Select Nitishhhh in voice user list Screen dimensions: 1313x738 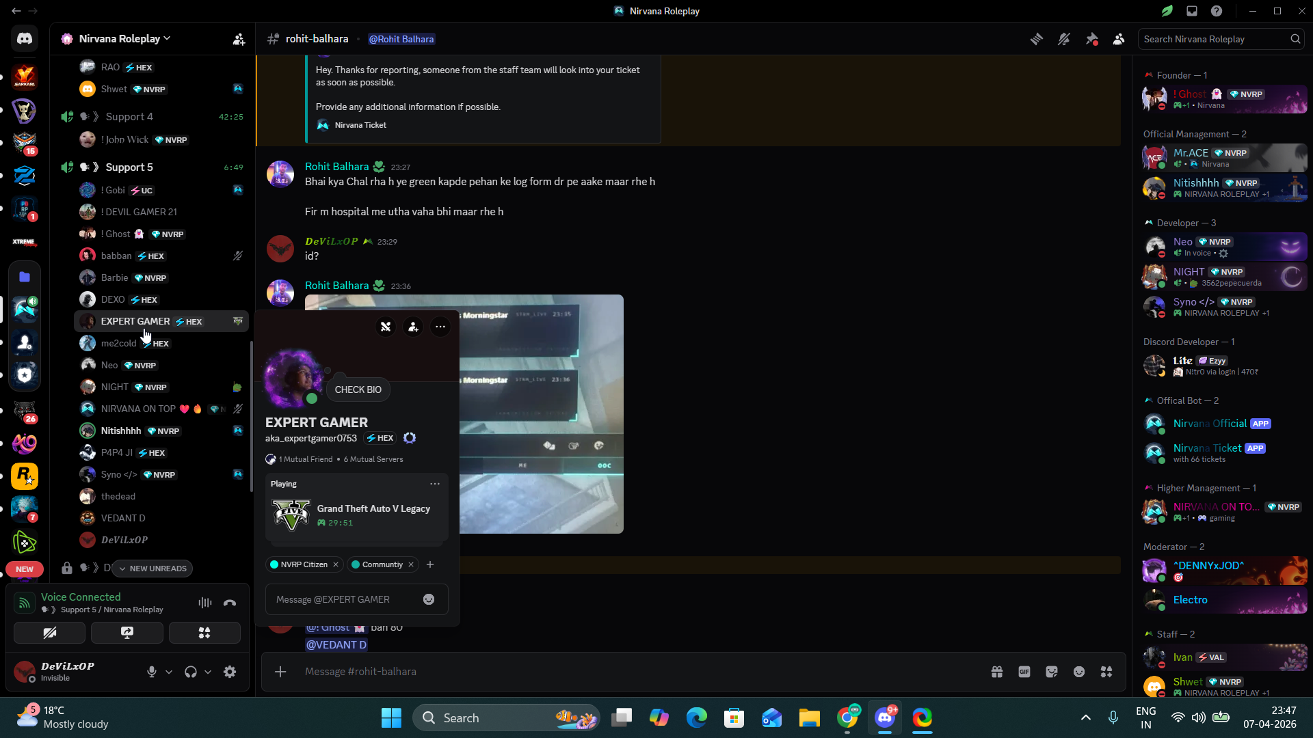[x=161, y=430]
